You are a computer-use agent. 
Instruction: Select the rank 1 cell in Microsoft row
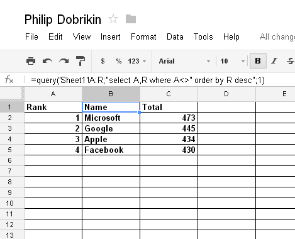point(53,118)
